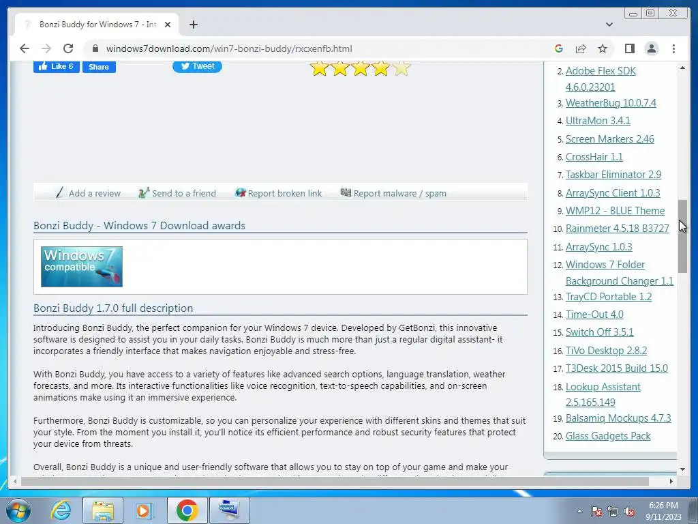
Task: Open Screen Markers 2.46 link
Action: point(610,139)
